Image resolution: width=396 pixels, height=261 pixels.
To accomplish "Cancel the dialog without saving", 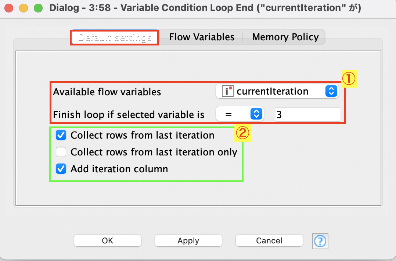I will coord(269,240).
